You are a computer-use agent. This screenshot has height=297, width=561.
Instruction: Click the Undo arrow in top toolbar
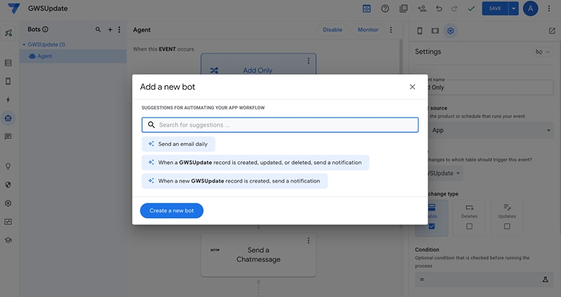tap(439, 9)
